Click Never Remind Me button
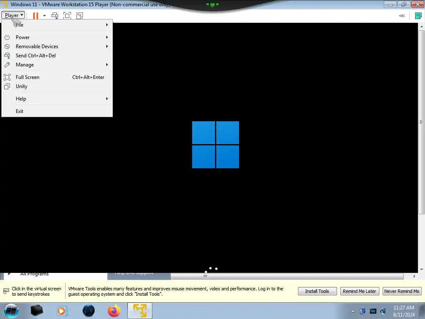Image resolution: width=425 pixels, height=319 pixels. 402,291
